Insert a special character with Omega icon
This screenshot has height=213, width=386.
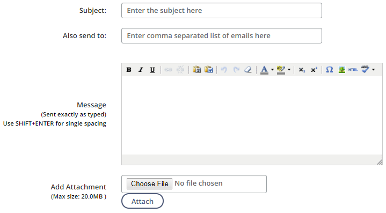point(330,70)
